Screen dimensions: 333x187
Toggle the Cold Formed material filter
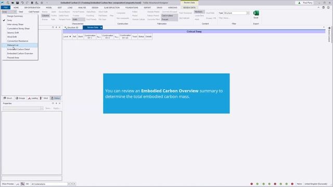pyautogui.click(x=34, y=11)
